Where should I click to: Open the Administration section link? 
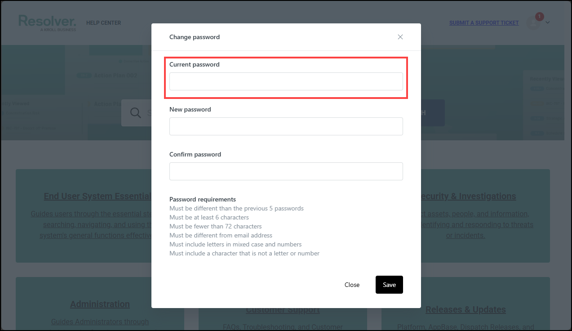pos(100,304)
